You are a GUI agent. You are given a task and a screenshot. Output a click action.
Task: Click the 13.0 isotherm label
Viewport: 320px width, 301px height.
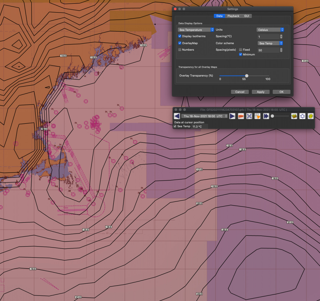(x=94, y=57)
